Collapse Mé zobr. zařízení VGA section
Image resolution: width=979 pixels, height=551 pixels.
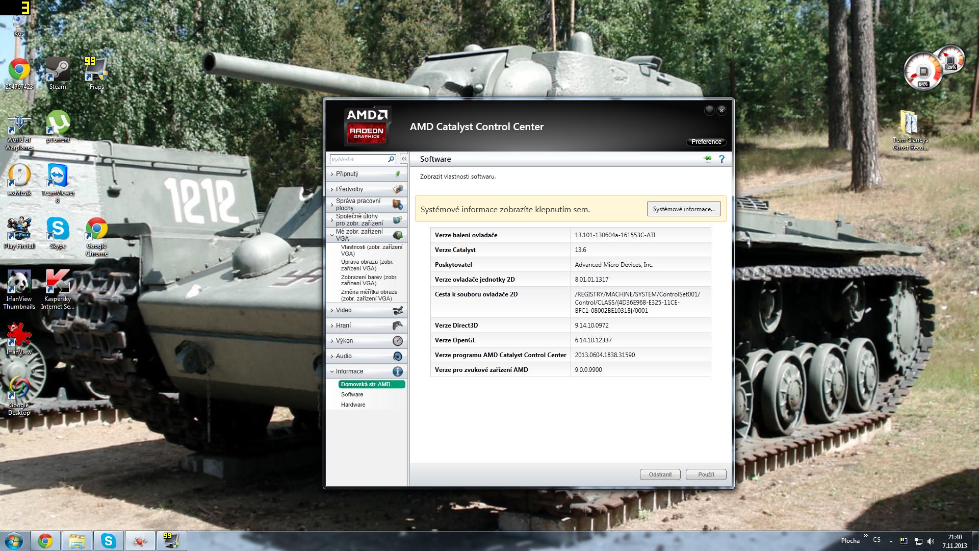click(x=367, y=235)
